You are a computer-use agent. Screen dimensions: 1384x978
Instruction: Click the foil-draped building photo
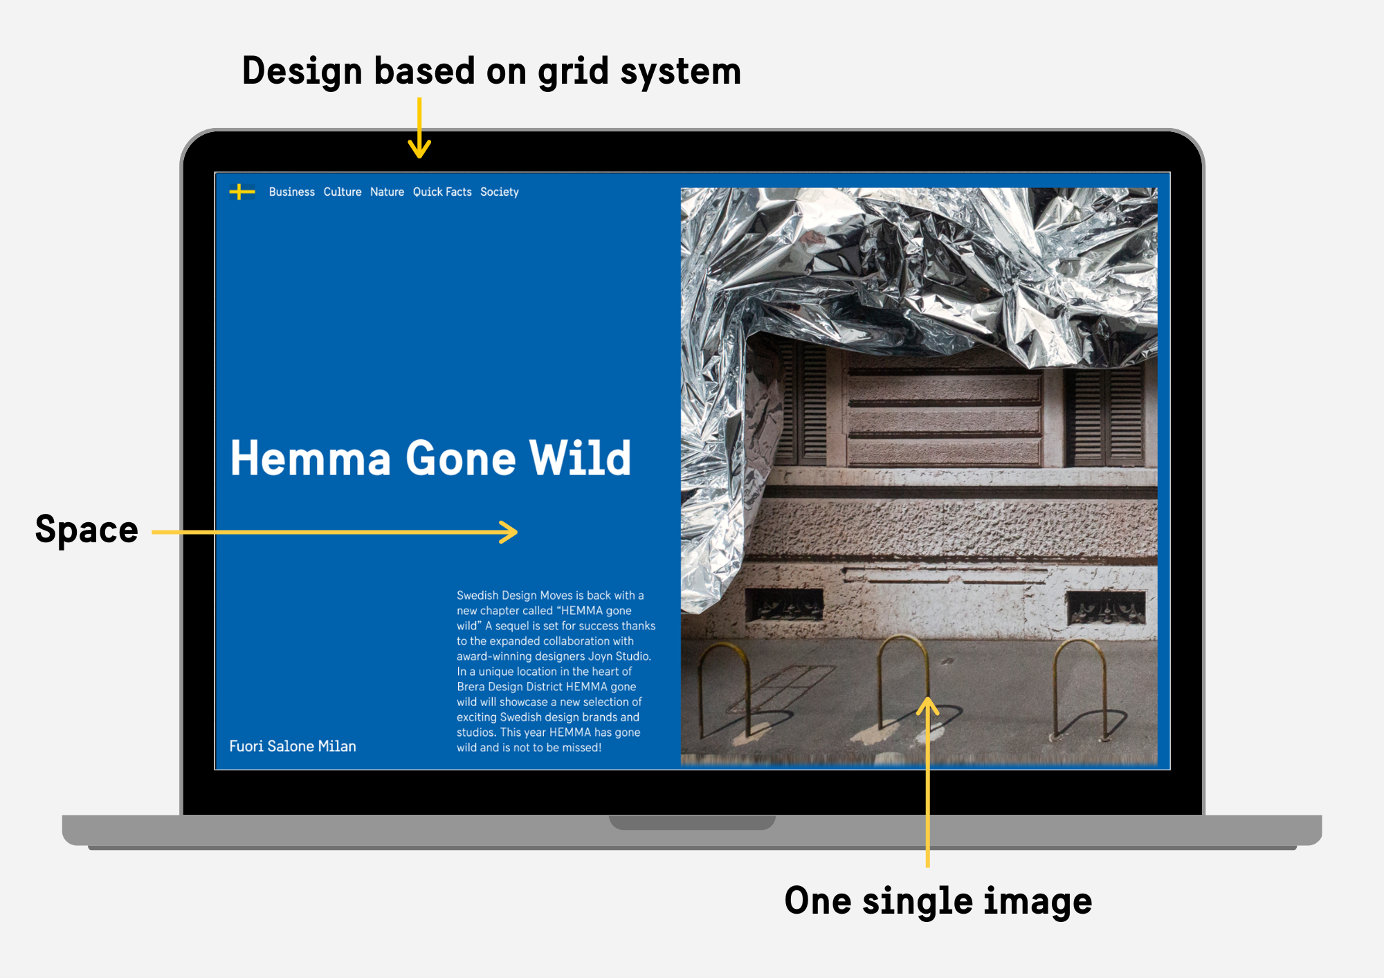[x=919, y=476]
